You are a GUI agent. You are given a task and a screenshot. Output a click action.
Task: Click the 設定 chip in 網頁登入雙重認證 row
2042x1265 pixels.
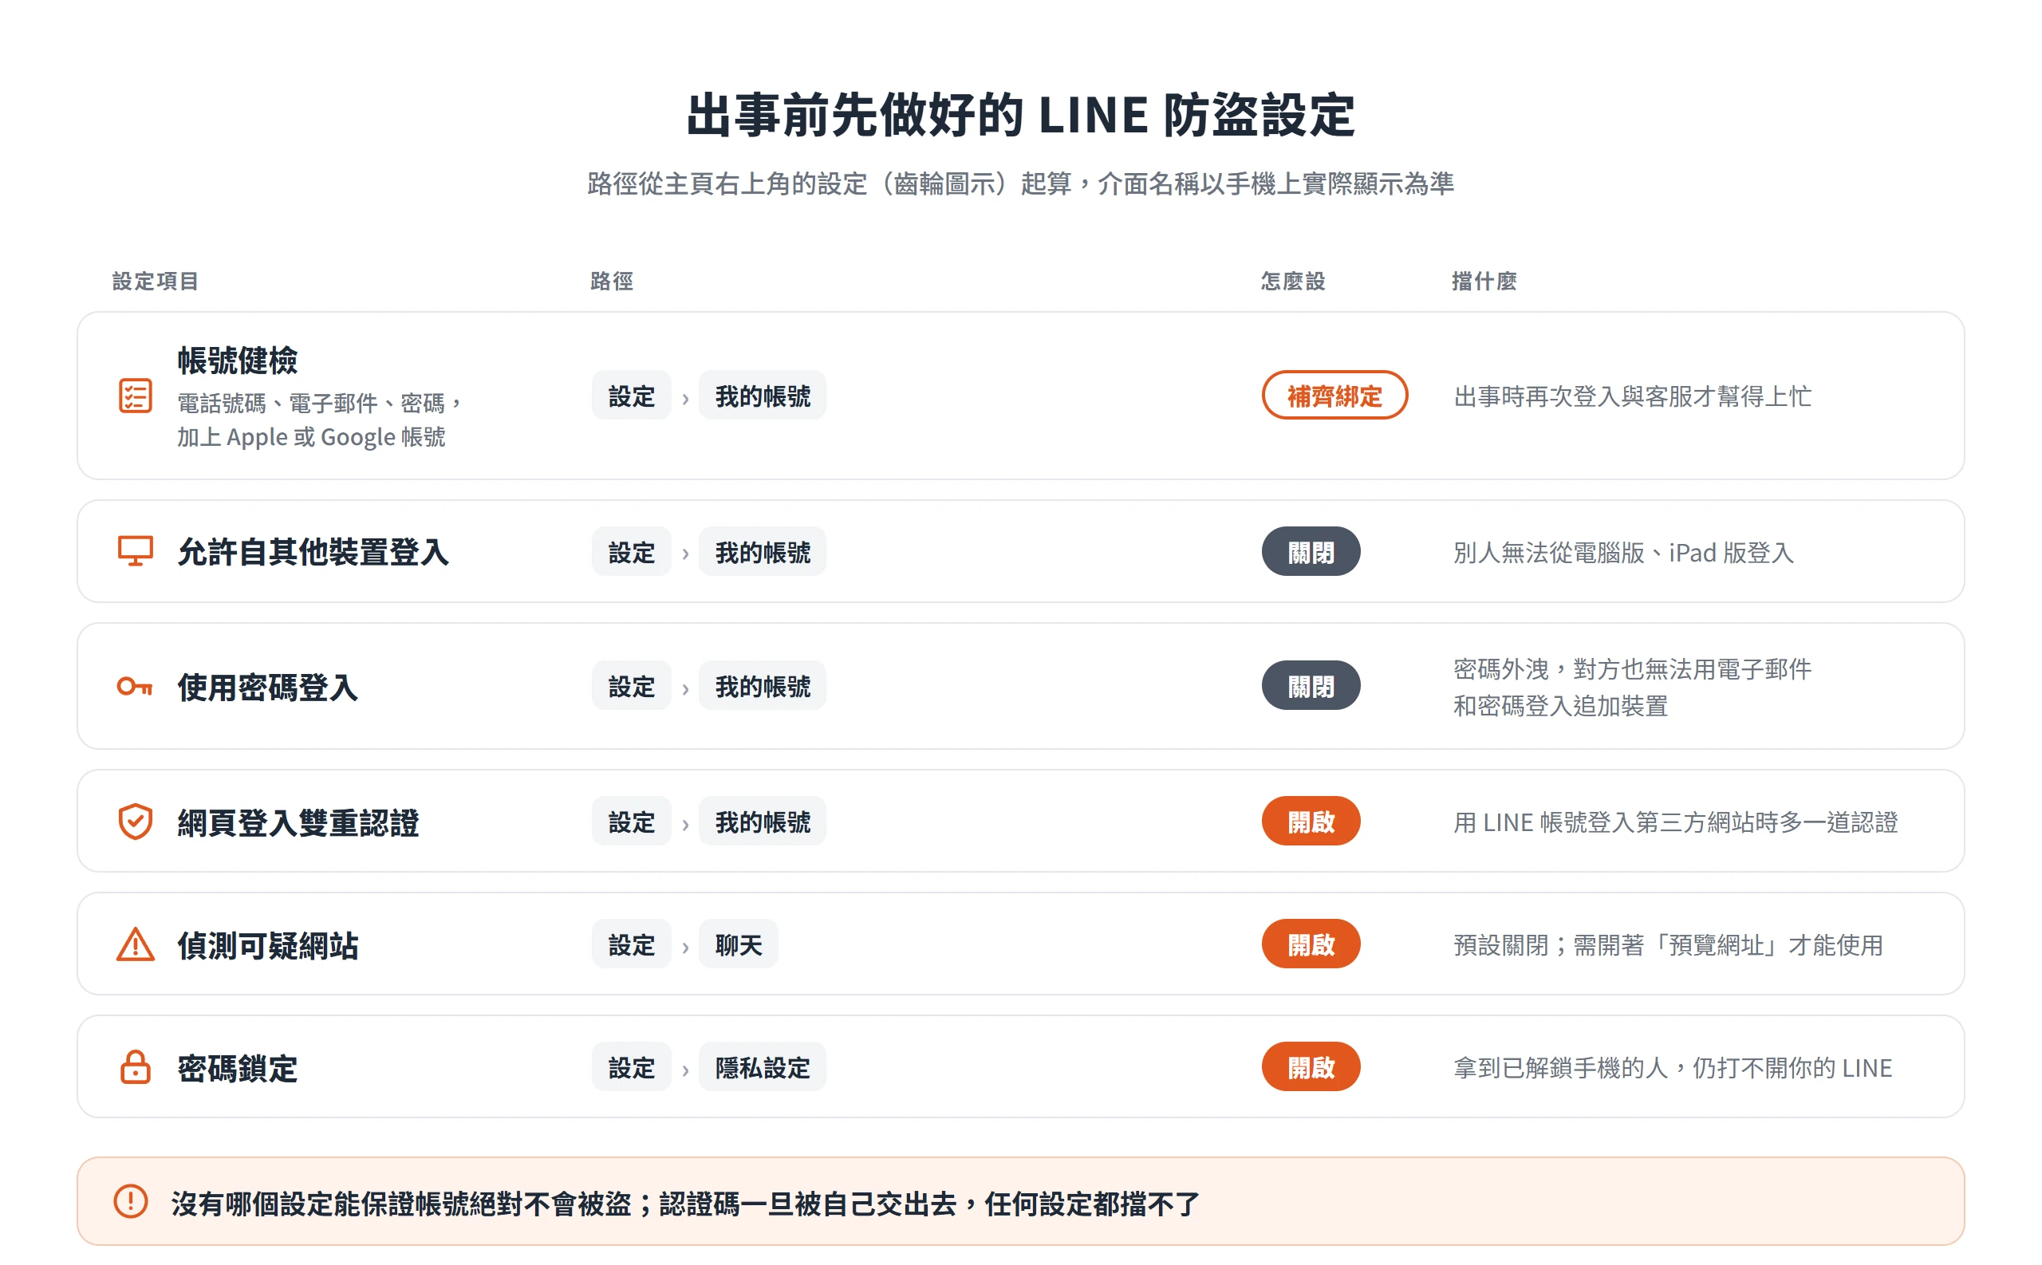(x=632, y=822)
